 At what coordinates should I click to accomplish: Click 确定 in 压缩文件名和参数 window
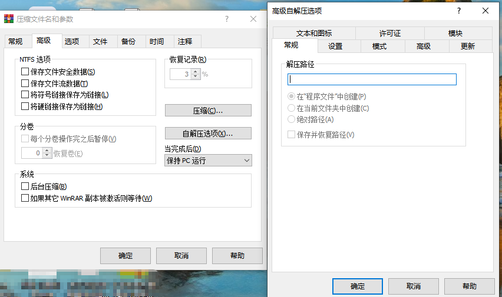tap(125, 255)
